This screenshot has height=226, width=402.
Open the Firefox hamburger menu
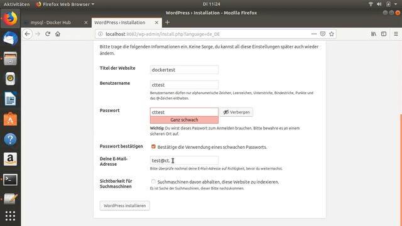coord(396,34)
